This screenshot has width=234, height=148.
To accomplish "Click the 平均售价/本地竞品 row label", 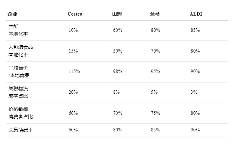I will coord(19,72).
